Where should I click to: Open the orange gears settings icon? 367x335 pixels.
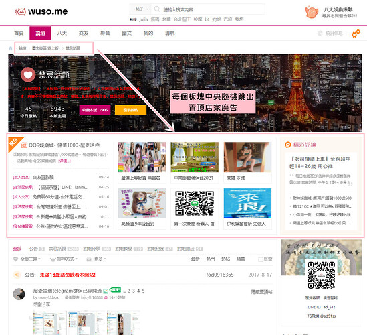(356, 33)
